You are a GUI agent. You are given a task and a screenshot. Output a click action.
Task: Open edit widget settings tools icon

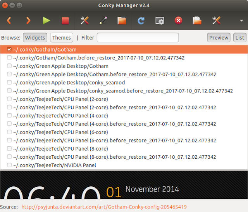(x=84, y=21)
